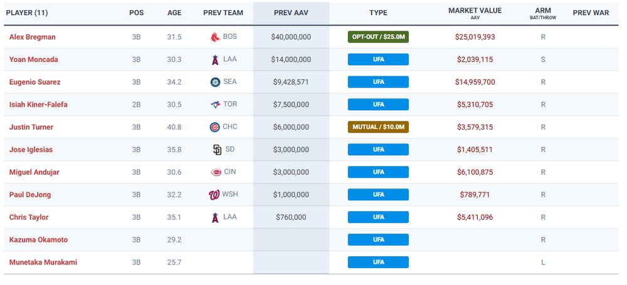Image resolution: width=627 pixels, height=285 pixels.
Task: Open Alex Bregman's player page
Action: tap(32, 37)
